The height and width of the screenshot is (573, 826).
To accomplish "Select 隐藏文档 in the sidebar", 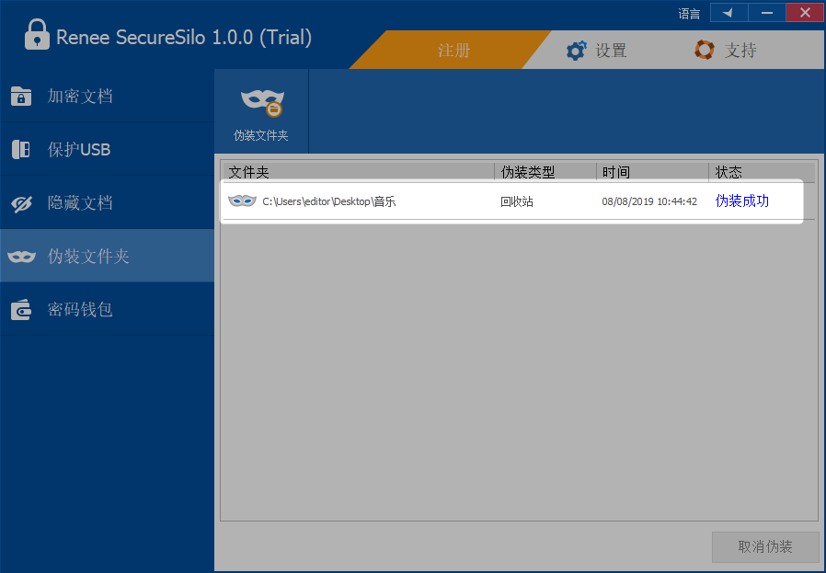I will click(x=107, y=202).
